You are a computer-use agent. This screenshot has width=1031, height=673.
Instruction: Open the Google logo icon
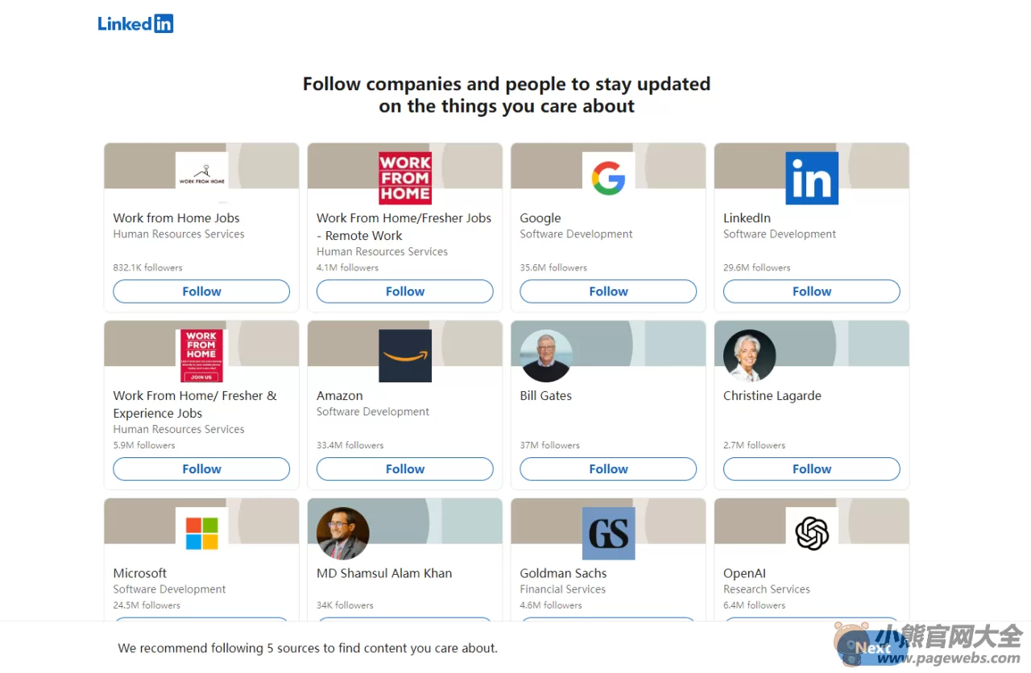tap(608, 178)
